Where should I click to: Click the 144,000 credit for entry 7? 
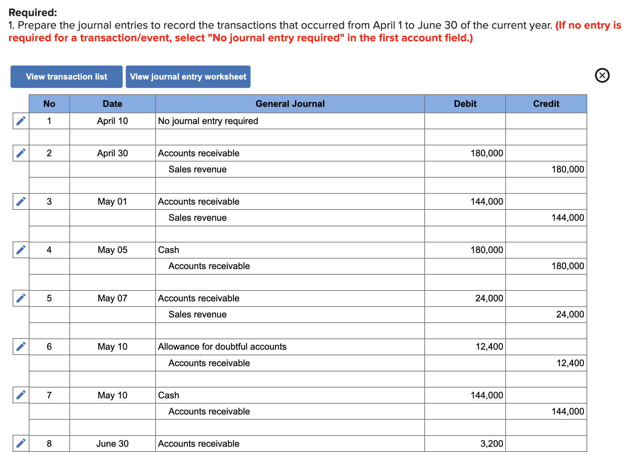pyautogui.click(x=568, y=411)
